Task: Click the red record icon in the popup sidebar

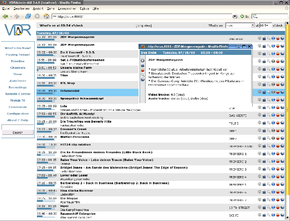Action: (x=143, y=70)
